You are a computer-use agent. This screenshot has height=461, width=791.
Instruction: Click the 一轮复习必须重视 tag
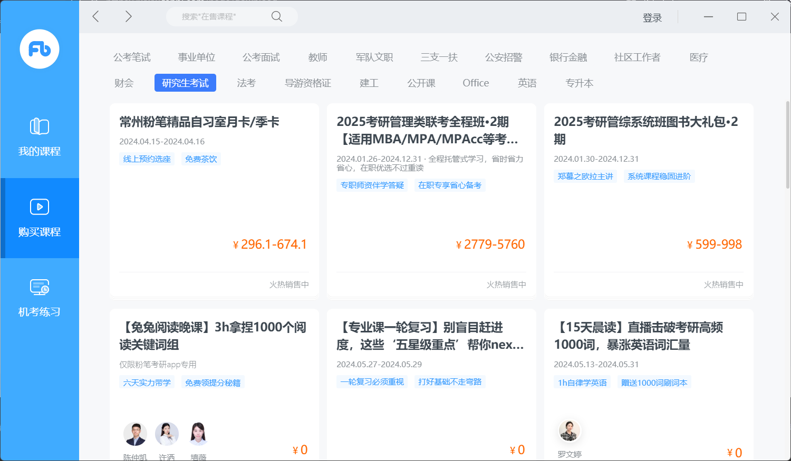372,382
